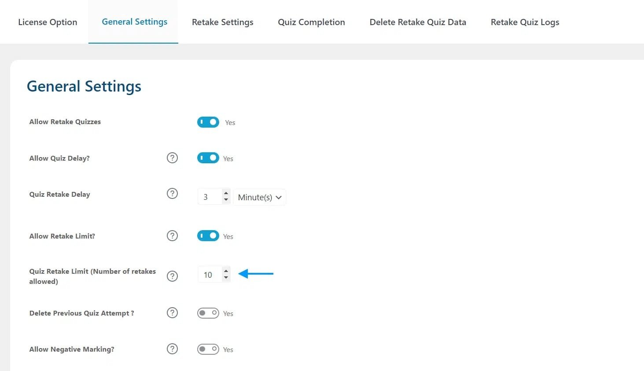View Retake Quiz Logs tab
This screenshot has width=644, height=371.
tap(525, 22)
